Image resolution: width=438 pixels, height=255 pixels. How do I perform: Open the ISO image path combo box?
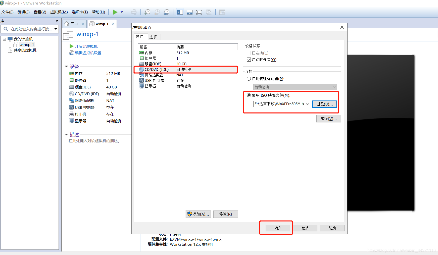click(281, 104)
